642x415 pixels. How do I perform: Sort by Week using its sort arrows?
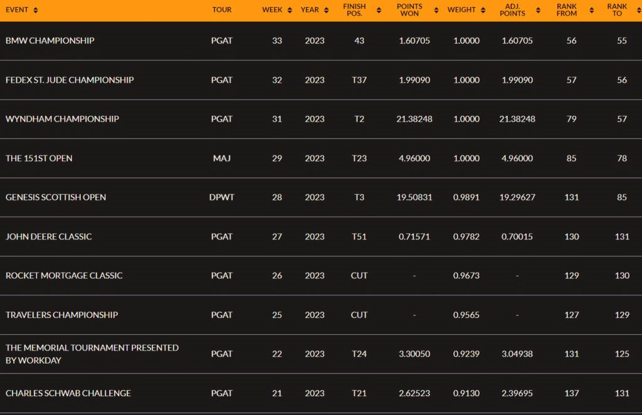pyautogui.click(x=290, y=10)
